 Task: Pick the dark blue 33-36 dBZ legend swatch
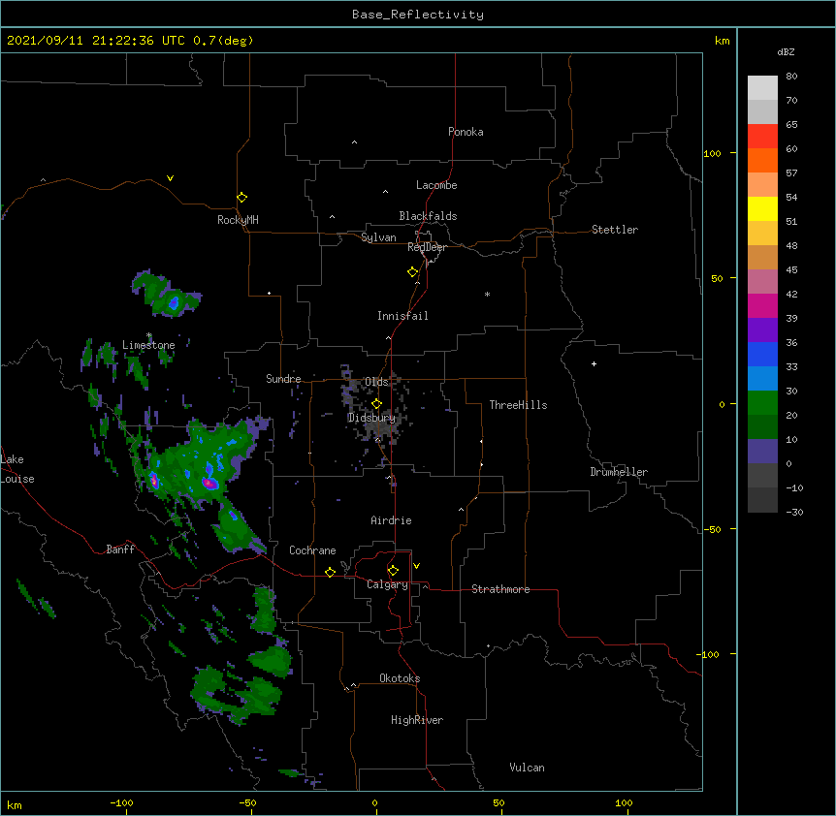coord(762,354)
